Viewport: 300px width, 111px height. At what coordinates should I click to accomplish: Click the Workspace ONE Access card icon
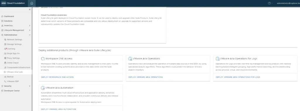(43, 59)
